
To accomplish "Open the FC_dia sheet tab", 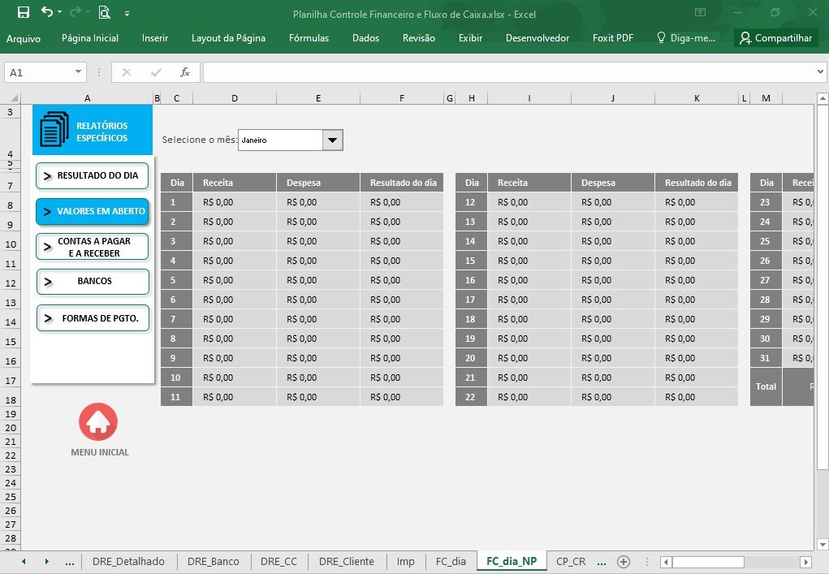I will click(451, 561).
